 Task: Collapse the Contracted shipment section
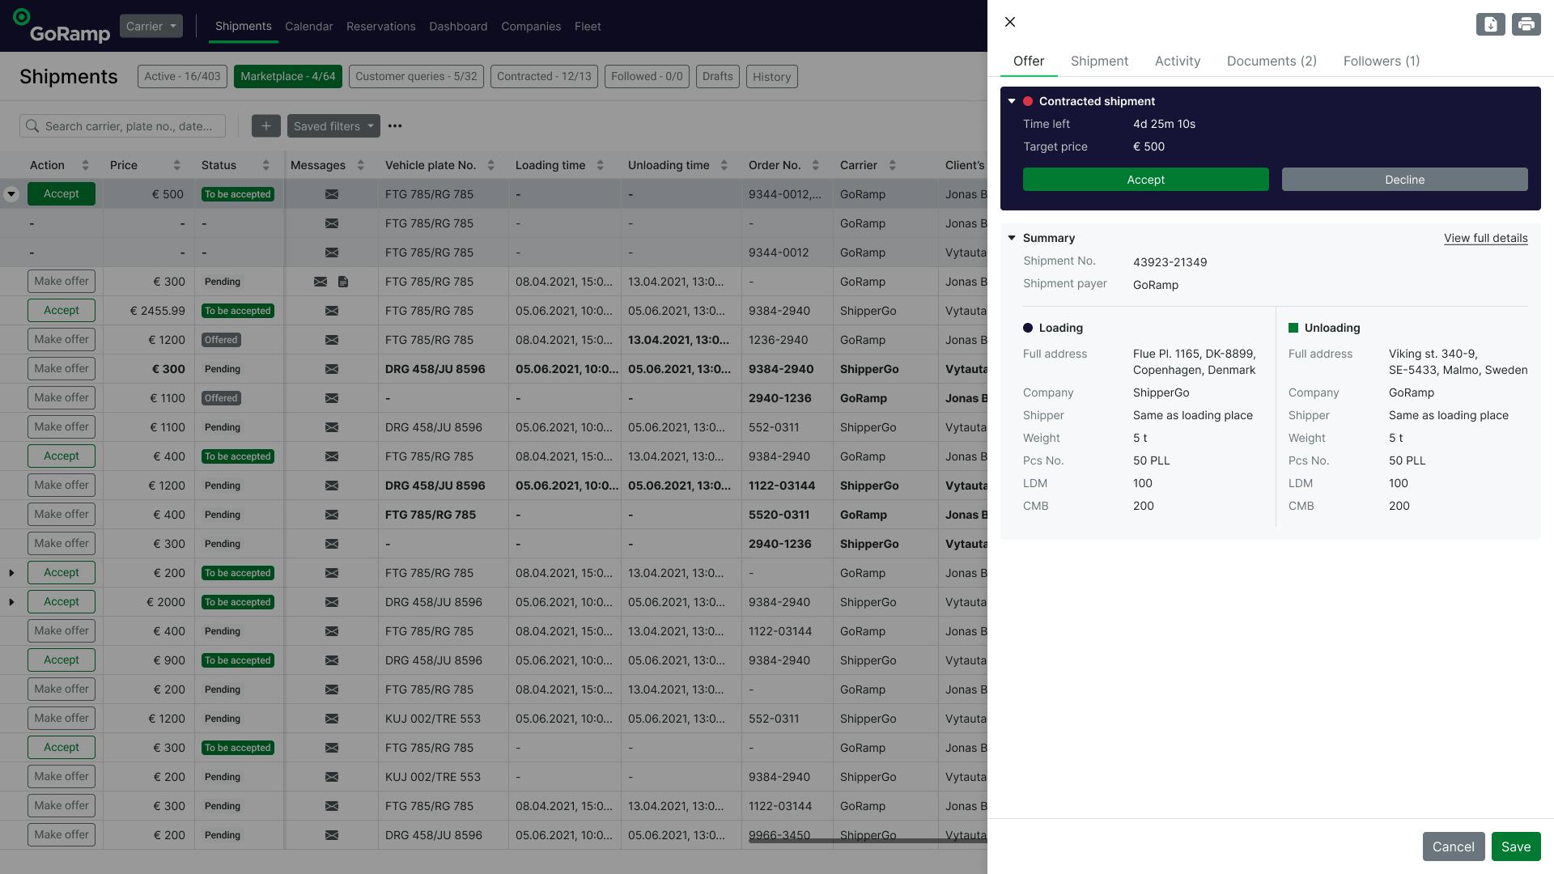coord(1012,101)
